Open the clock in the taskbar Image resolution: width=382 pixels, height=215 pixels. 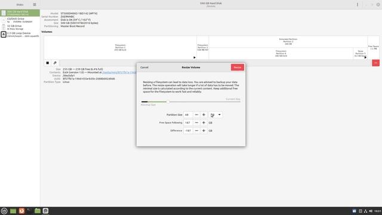pos(378,211)
